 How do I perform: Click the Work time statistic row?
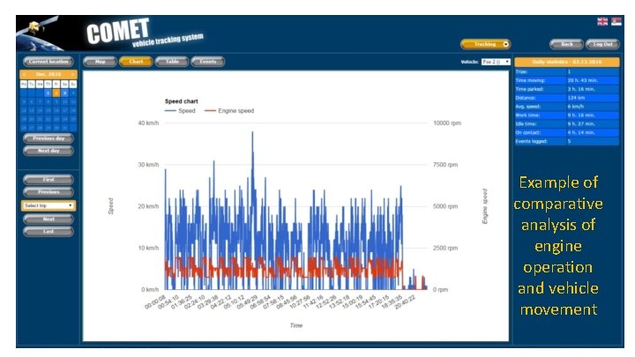(566, 115)
